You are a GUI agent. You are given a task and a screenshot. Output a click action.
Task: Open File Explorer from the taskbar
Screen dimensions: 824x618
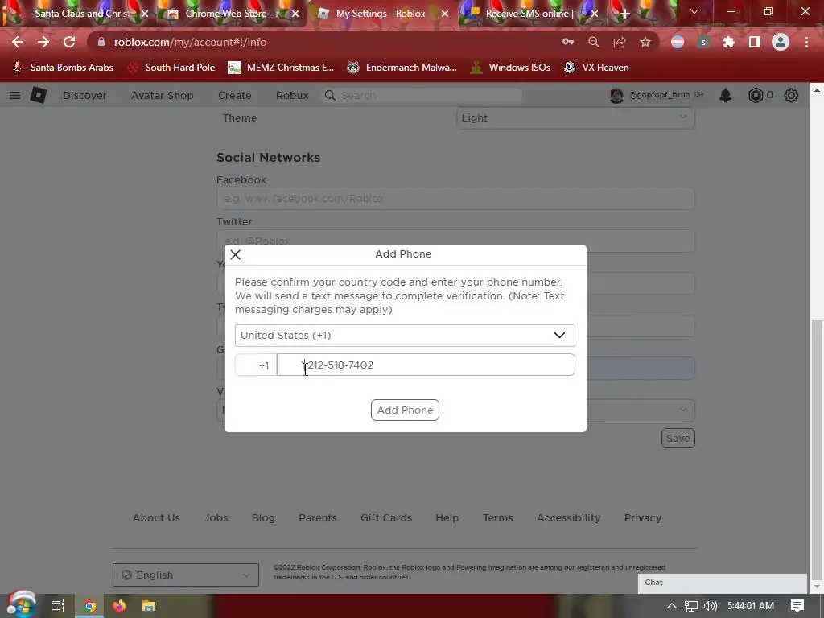point(149,606)
